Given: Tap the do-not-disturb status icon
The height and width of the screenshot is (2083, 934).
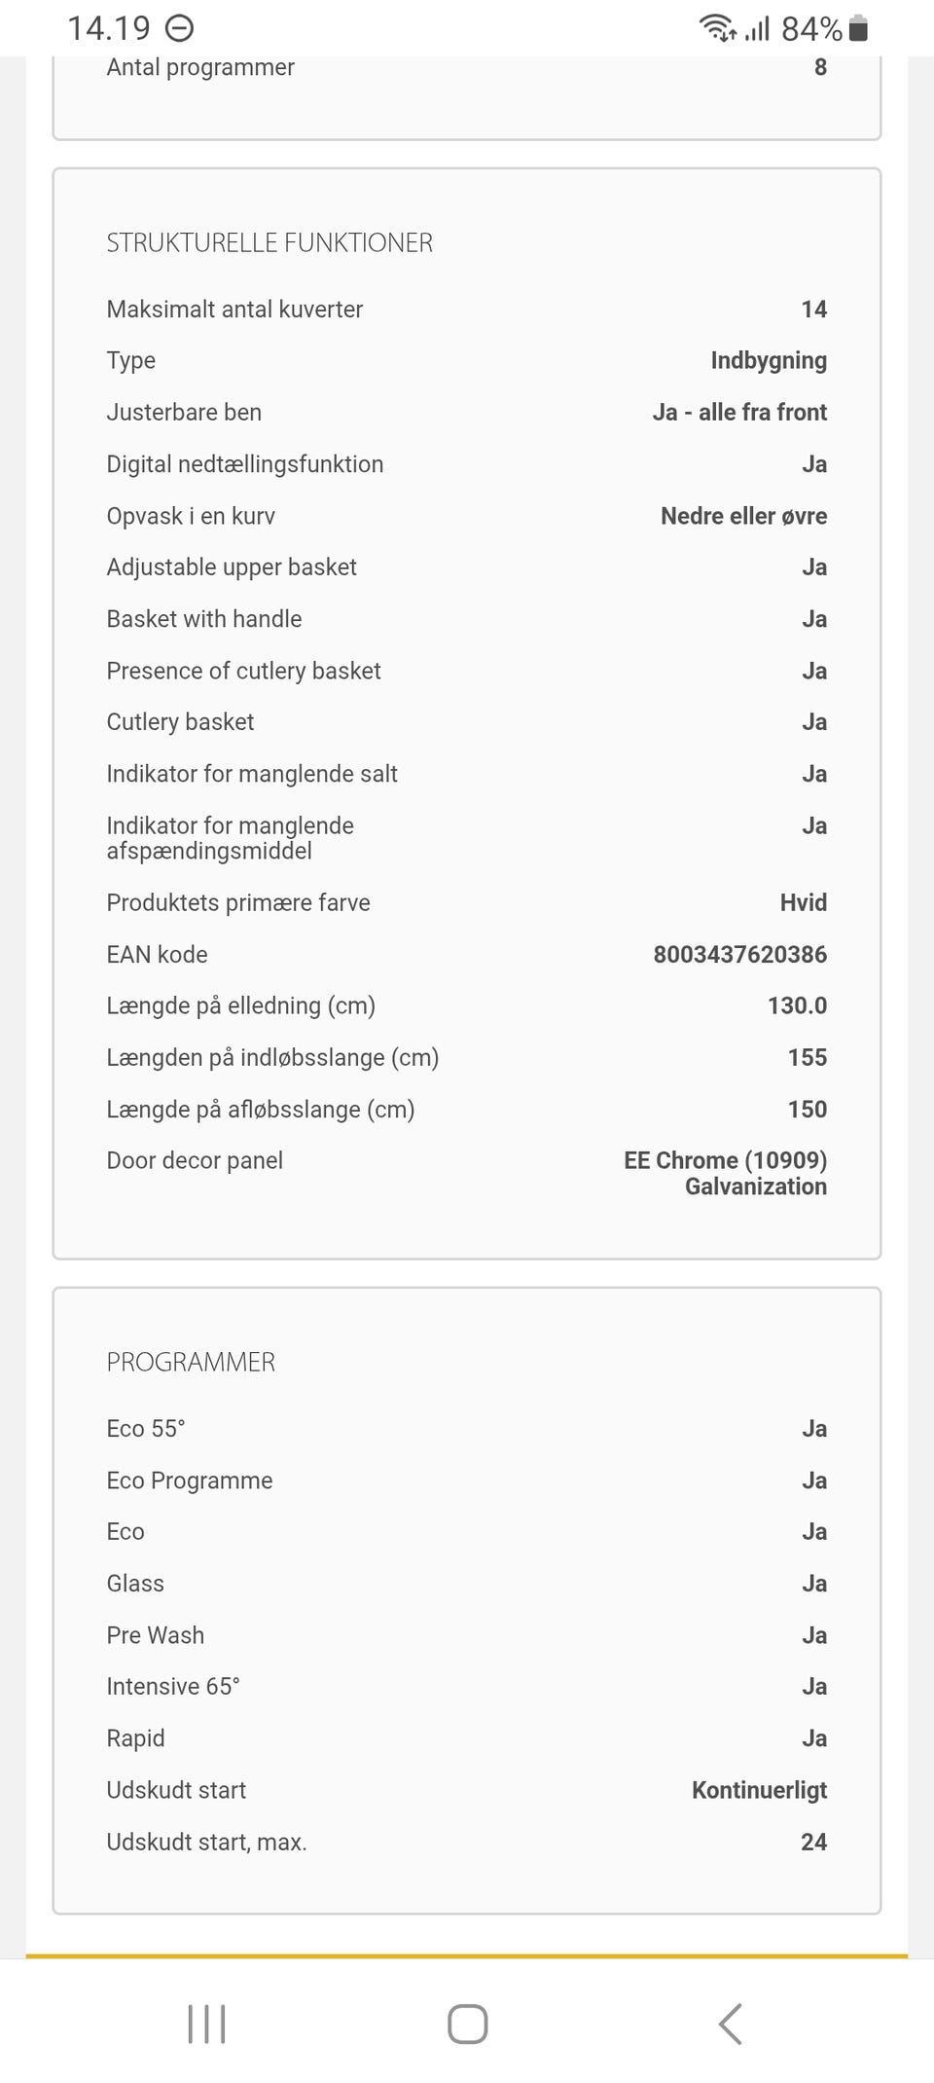Looking at the screenshot, I should tap(180, 29).
